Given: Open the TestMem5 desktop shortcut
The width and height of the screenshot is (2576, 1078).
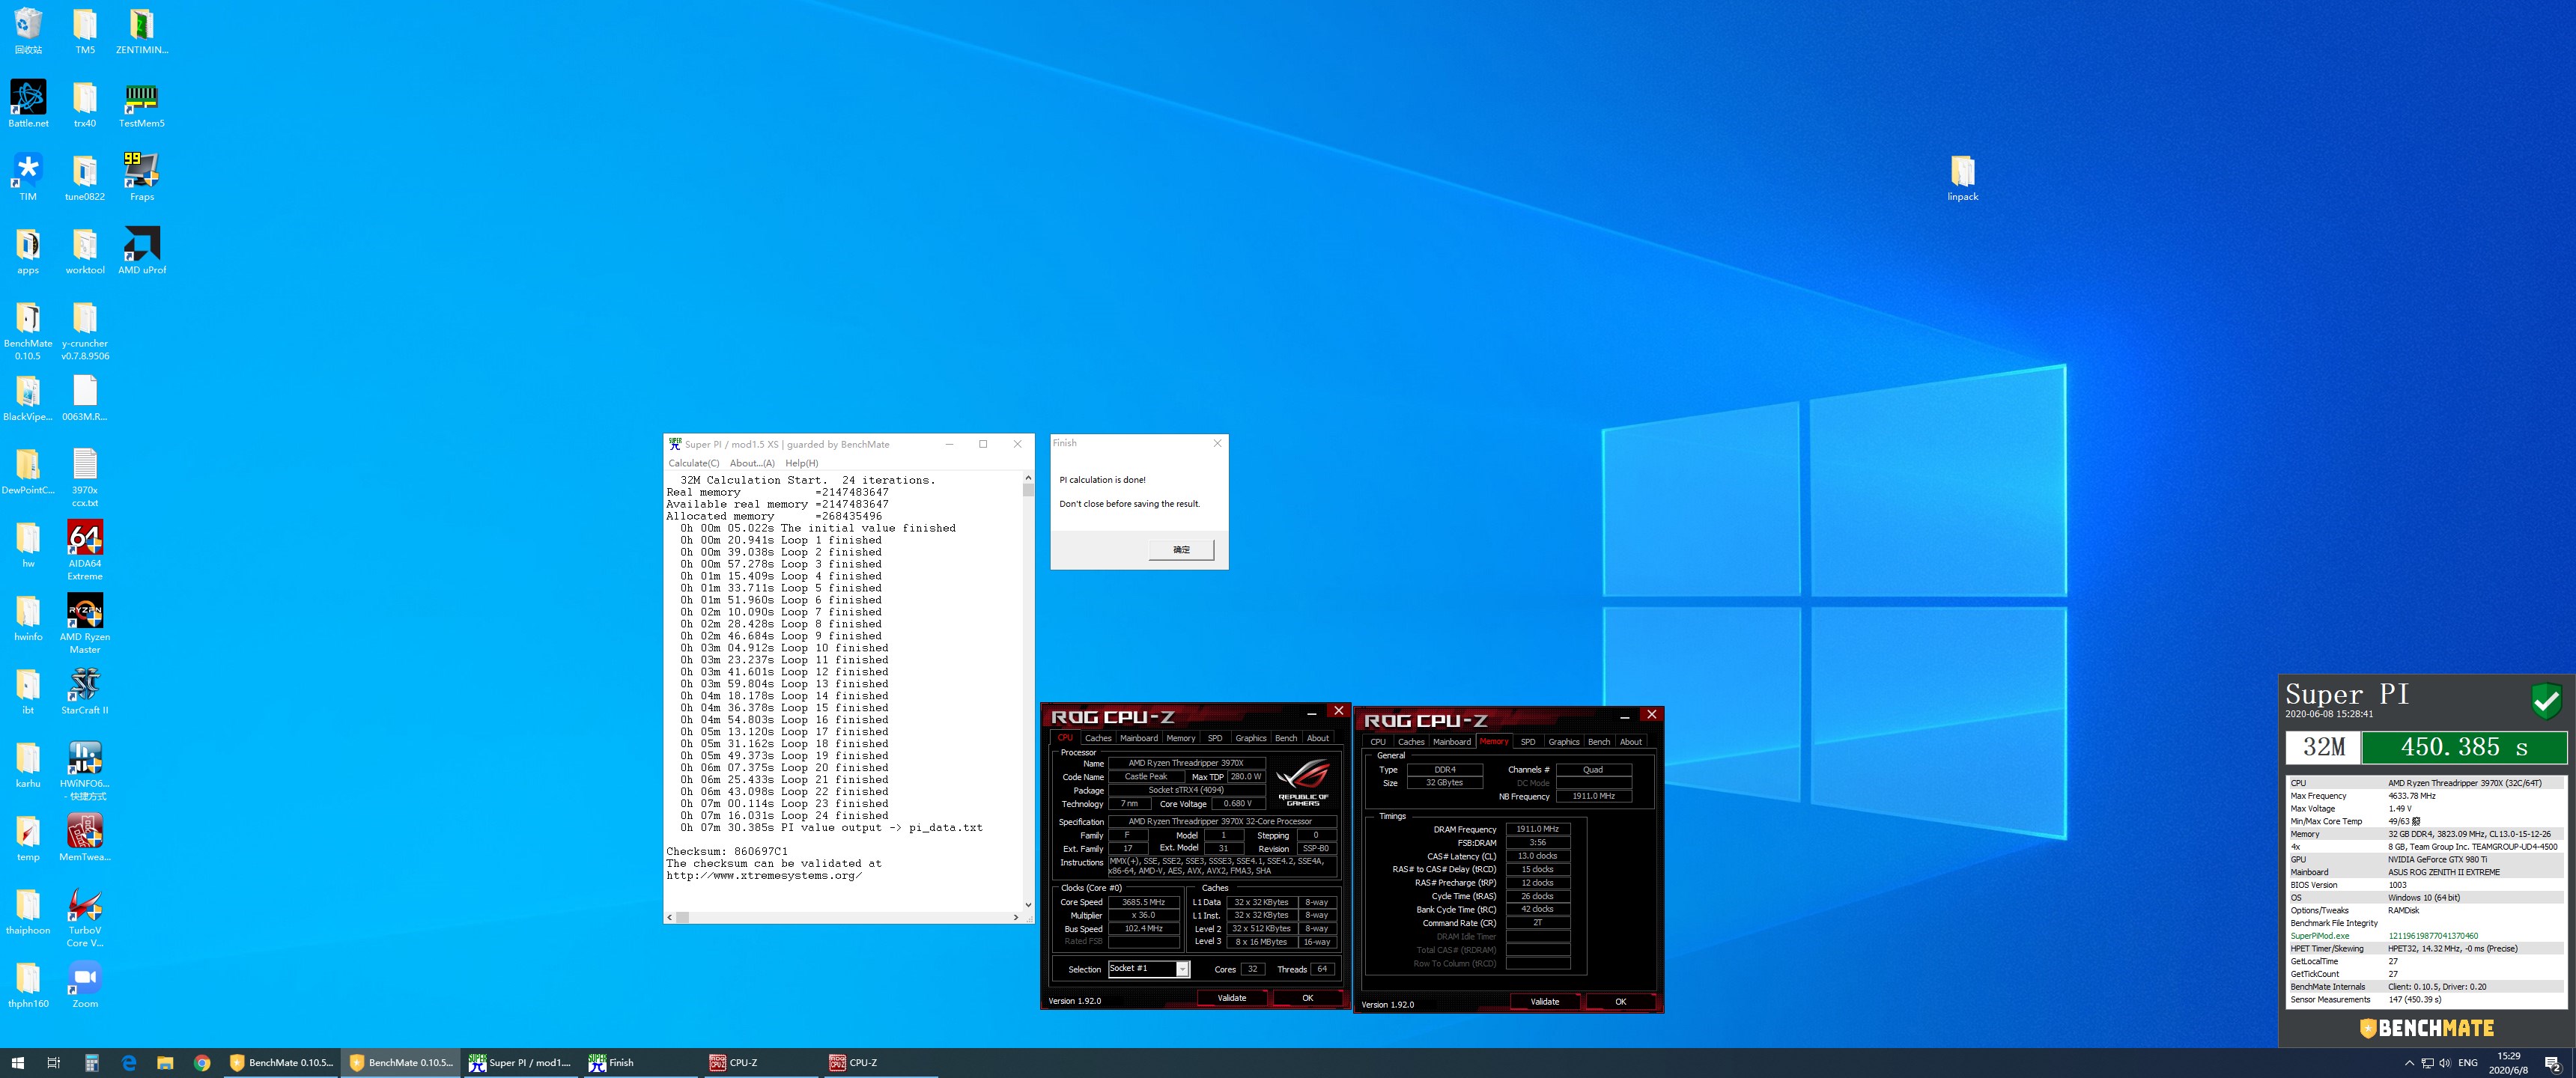Looking at the screenshot, I should tap(142, 105).
